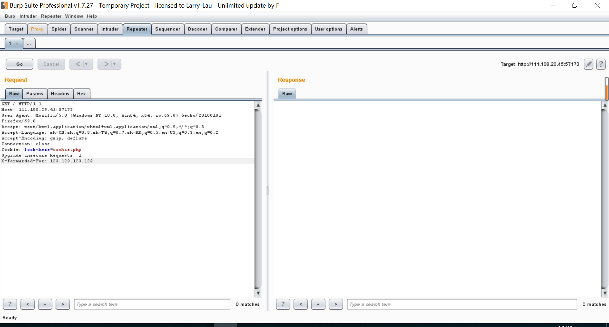The width and height of the screenshot is (609, 327).
Task: Select request Raw view tab
Action: click(x=14, y=93)
